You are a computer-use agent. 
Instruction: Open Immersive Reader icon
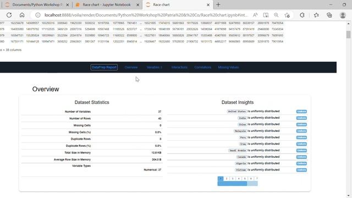(x=266, y=15)
